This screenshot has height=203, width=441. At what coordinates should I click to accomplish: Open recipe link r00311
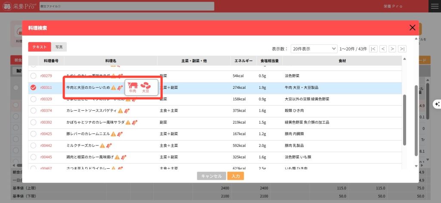[x=46, y=88]
